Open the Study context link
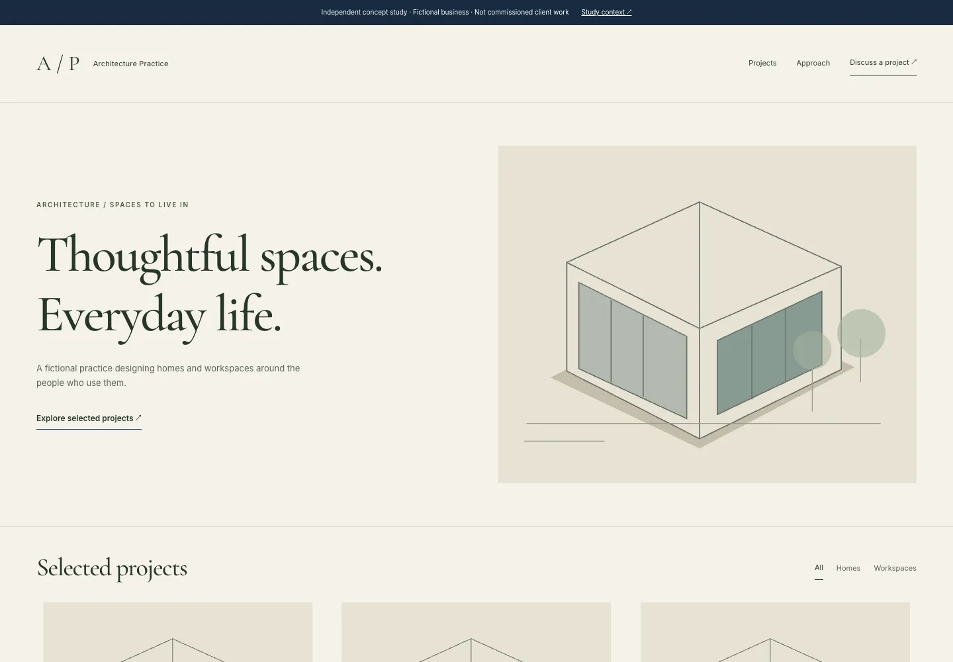Image resolution: width=953 pixels, height=662 pixels. (606, 12)
